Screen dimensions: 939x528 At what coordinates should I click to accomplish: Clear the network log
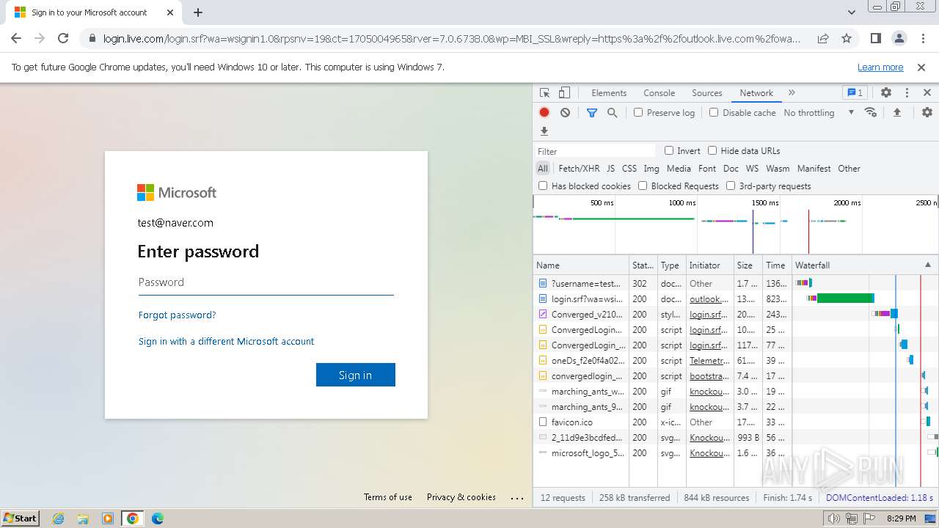(x=565, y=113)
